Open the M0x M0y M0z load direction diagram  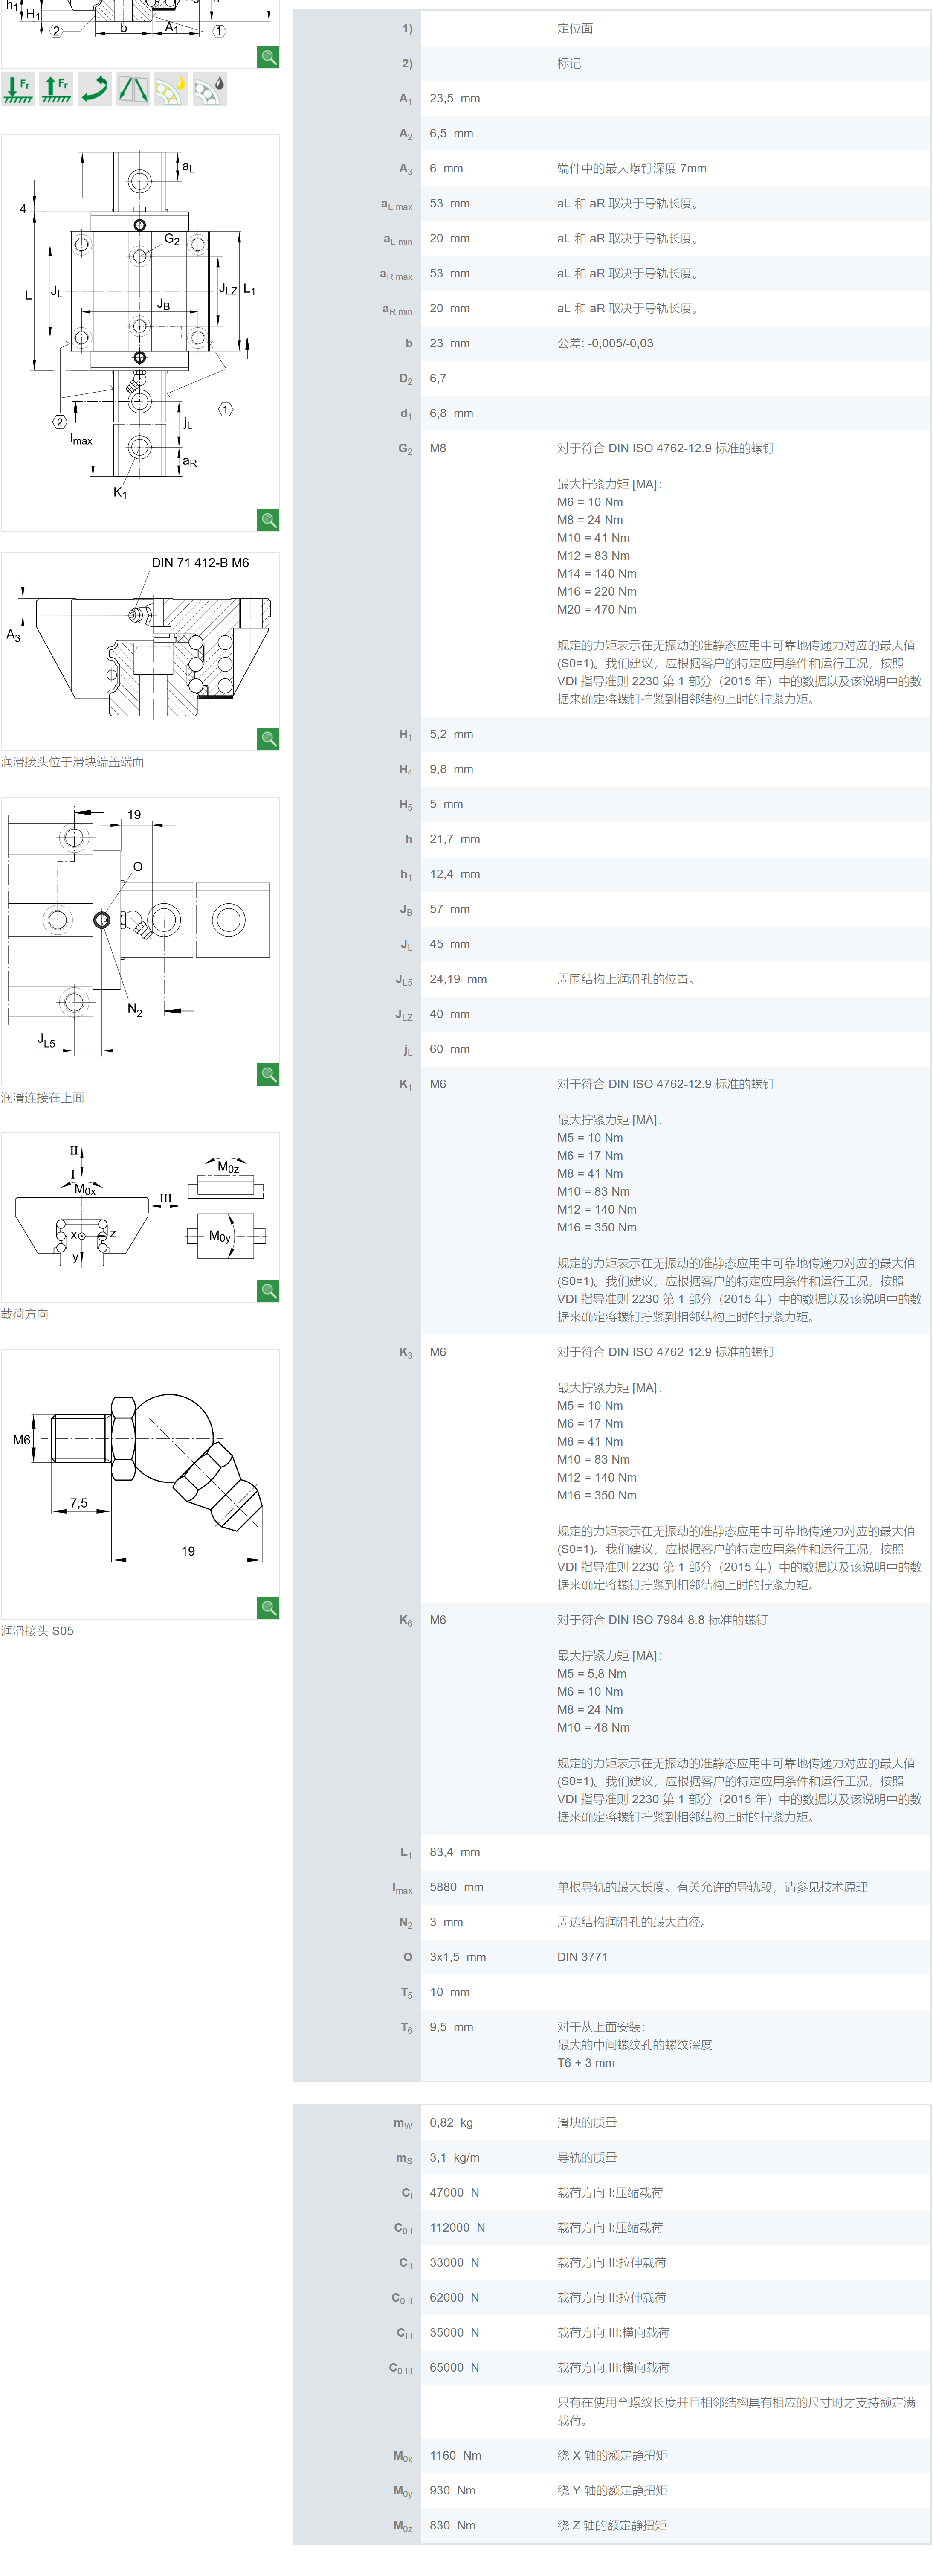click(140, 1217)
